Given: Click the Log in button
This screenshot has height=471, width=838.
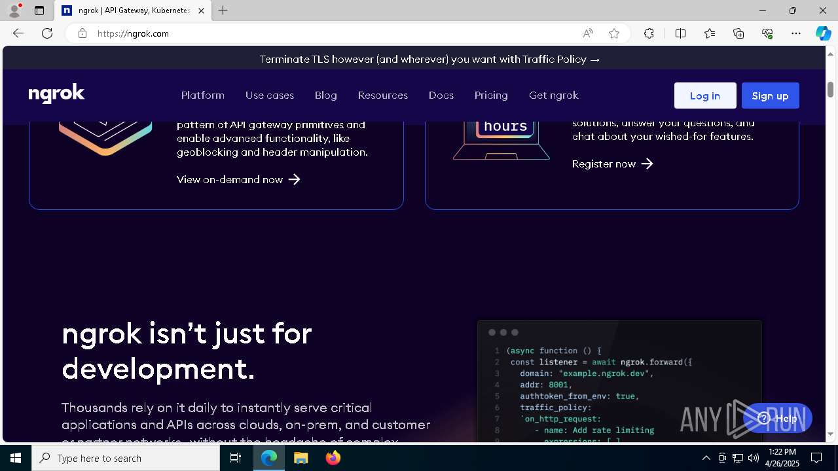Looking at the screenshot, I should click(705, 96).
